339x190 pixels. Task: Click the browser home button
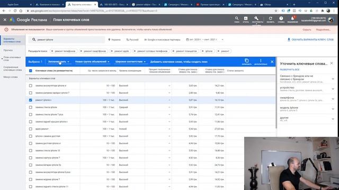21,11
